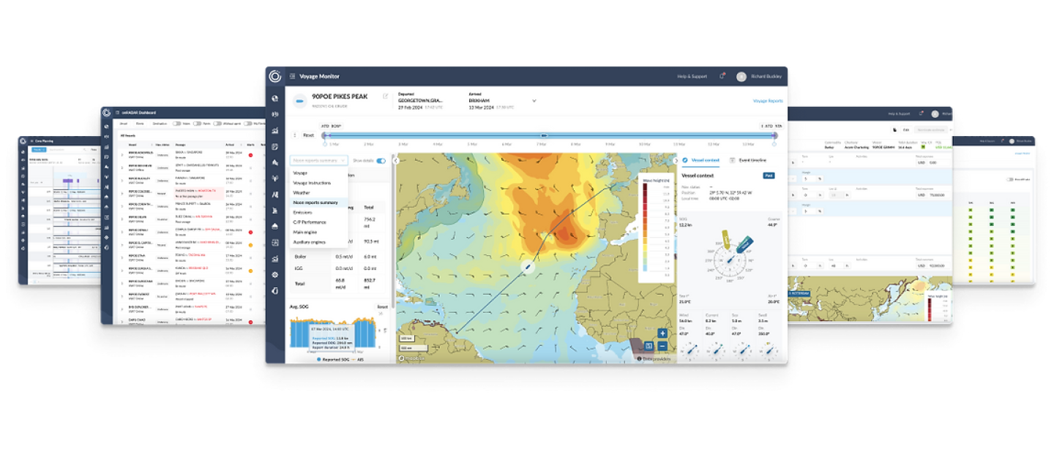1054x460 pixels.
Task: Open Fleets filter in seaRADAR Dashboard
Action: [141, 124]
